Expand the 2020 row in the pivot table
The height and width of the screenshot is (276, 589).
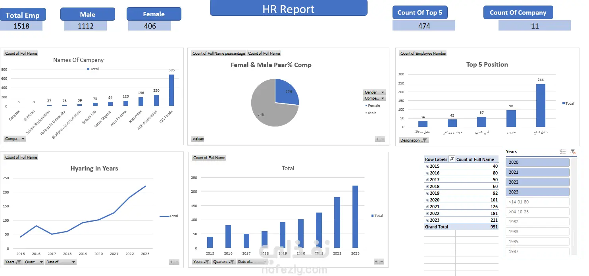pyautogui.click(x=427, y=200)
